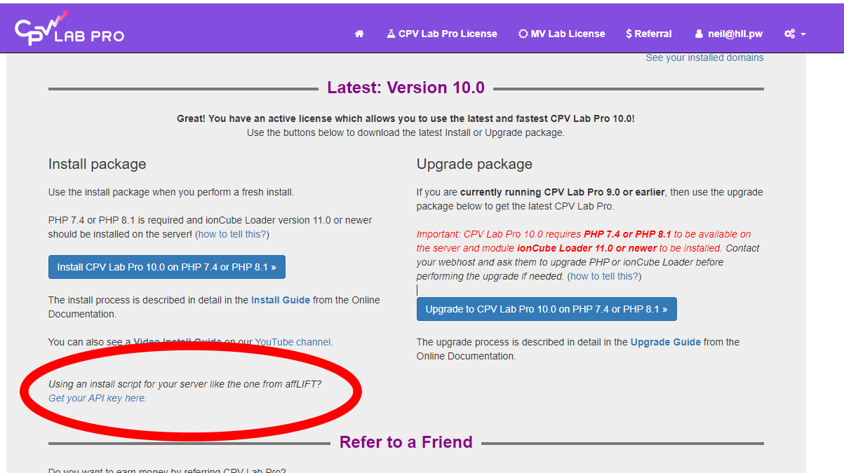Open the Install Guide link
Screen dimensions: 844x473
tap(281, 300)
